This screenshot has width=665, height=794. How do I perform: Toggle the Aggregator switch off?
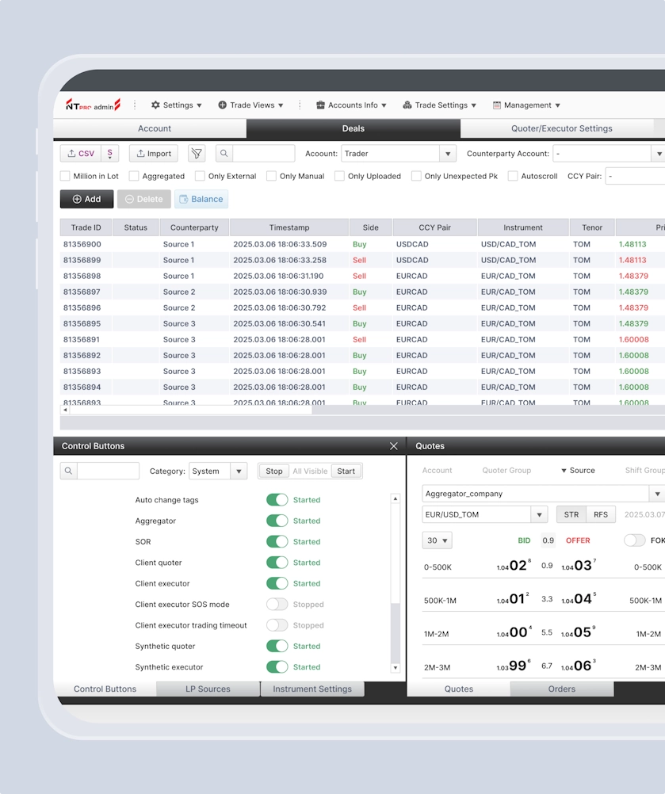[x=277, y=521]
